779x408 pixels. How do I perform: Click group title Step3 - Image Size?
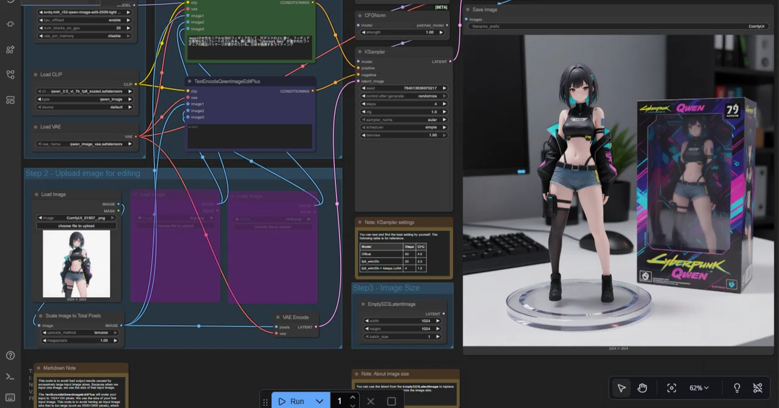click(386, 288)
